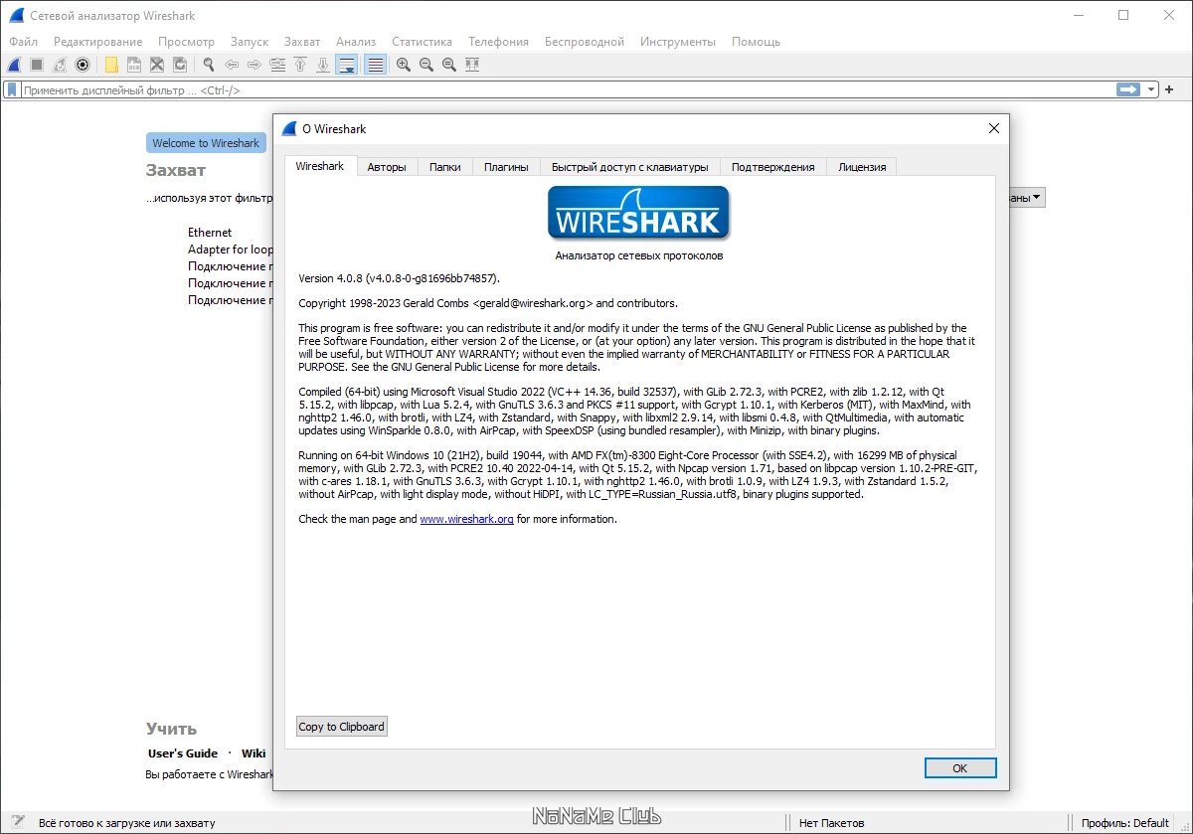1193x834 pixels.
Task: Add a display filter button with plus
Action: 1170,89
